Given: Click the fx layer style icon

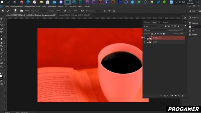Looking at the screenshot, I should 165,96.
